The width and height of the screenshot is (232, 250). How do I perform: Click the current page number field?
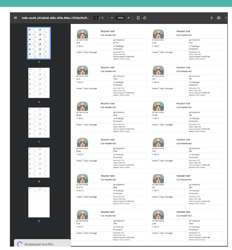click(96, 18)
